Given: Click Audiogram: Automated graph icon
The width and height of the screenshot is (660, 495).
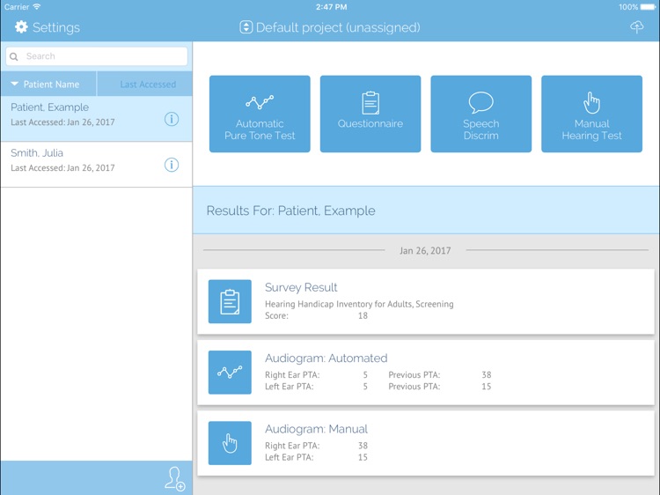Looking at the screenshot, I should pyautogui.click(x=230, y=373).
